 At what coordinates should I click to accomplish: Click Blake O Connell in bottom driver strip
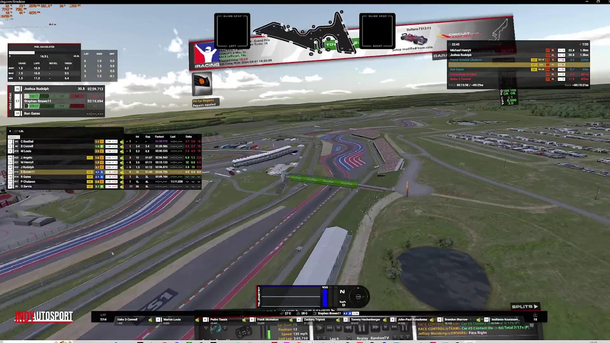pyautogui.click(x=127, y=320)
